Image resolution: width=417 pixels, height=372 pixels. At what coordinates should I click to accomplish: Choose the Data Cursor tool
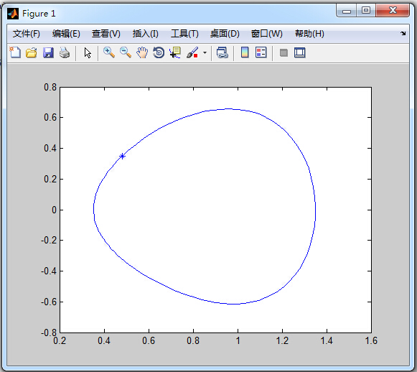(175, 52)
